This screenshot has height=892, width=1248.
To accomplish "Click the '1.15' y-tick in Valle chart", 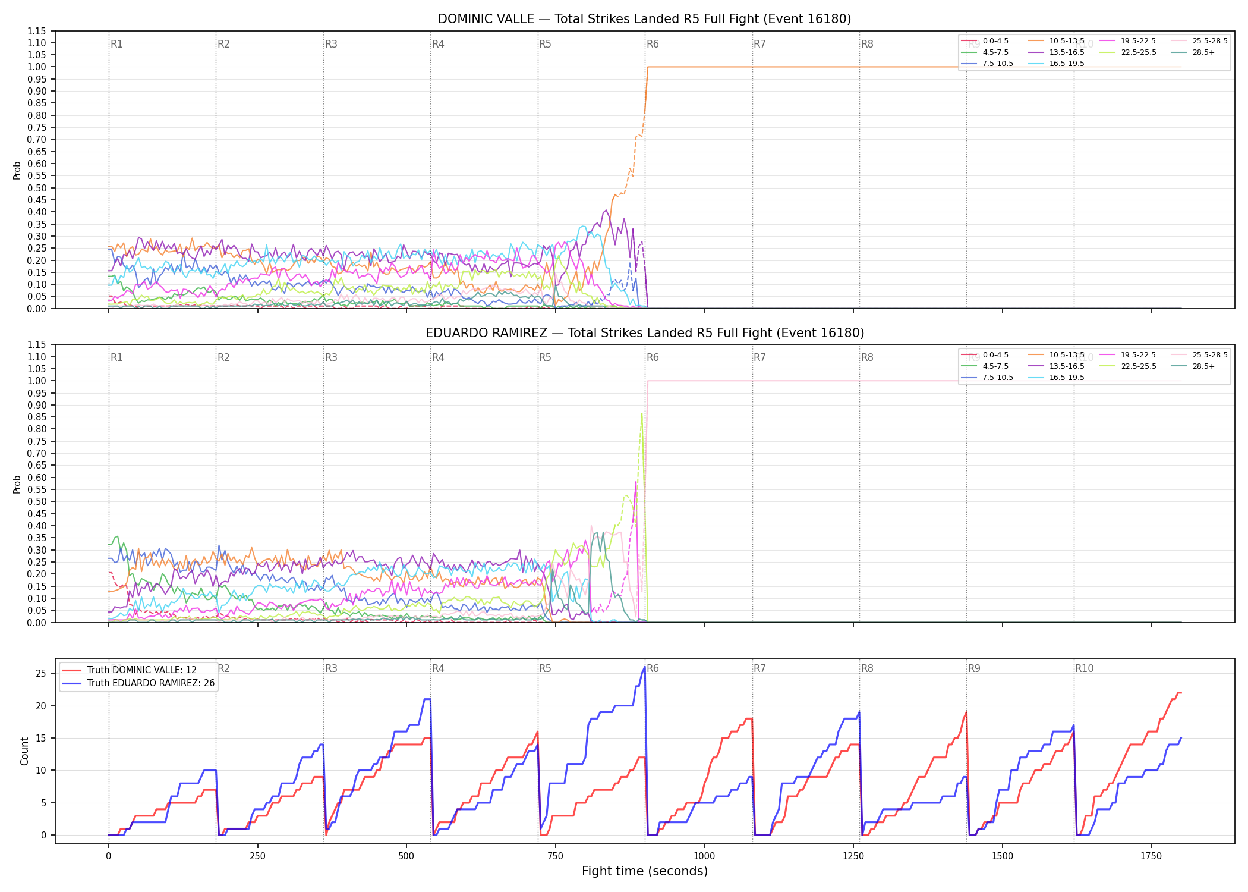I will (37, 31).
